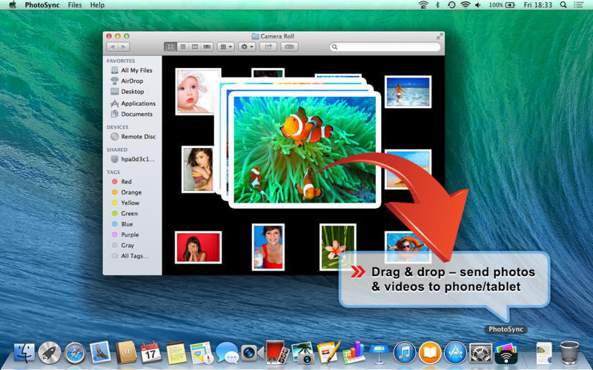This screenshot has height=370, width=593.
Task: Switch Finder to column view
Action: [x=195, y=47]
